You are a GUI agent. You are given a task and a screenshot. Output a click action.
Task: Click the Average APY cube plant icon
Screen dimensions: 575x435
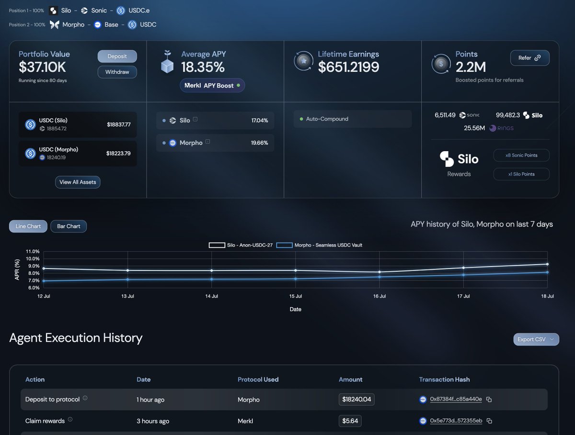[167, 62]
